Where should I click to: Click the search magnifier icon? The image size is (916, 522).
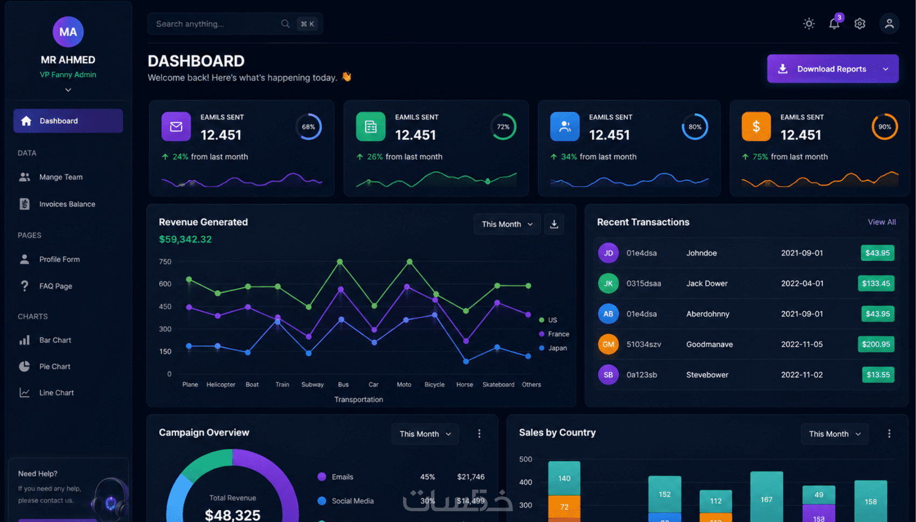pyautogui.click(x=285, y=24)
